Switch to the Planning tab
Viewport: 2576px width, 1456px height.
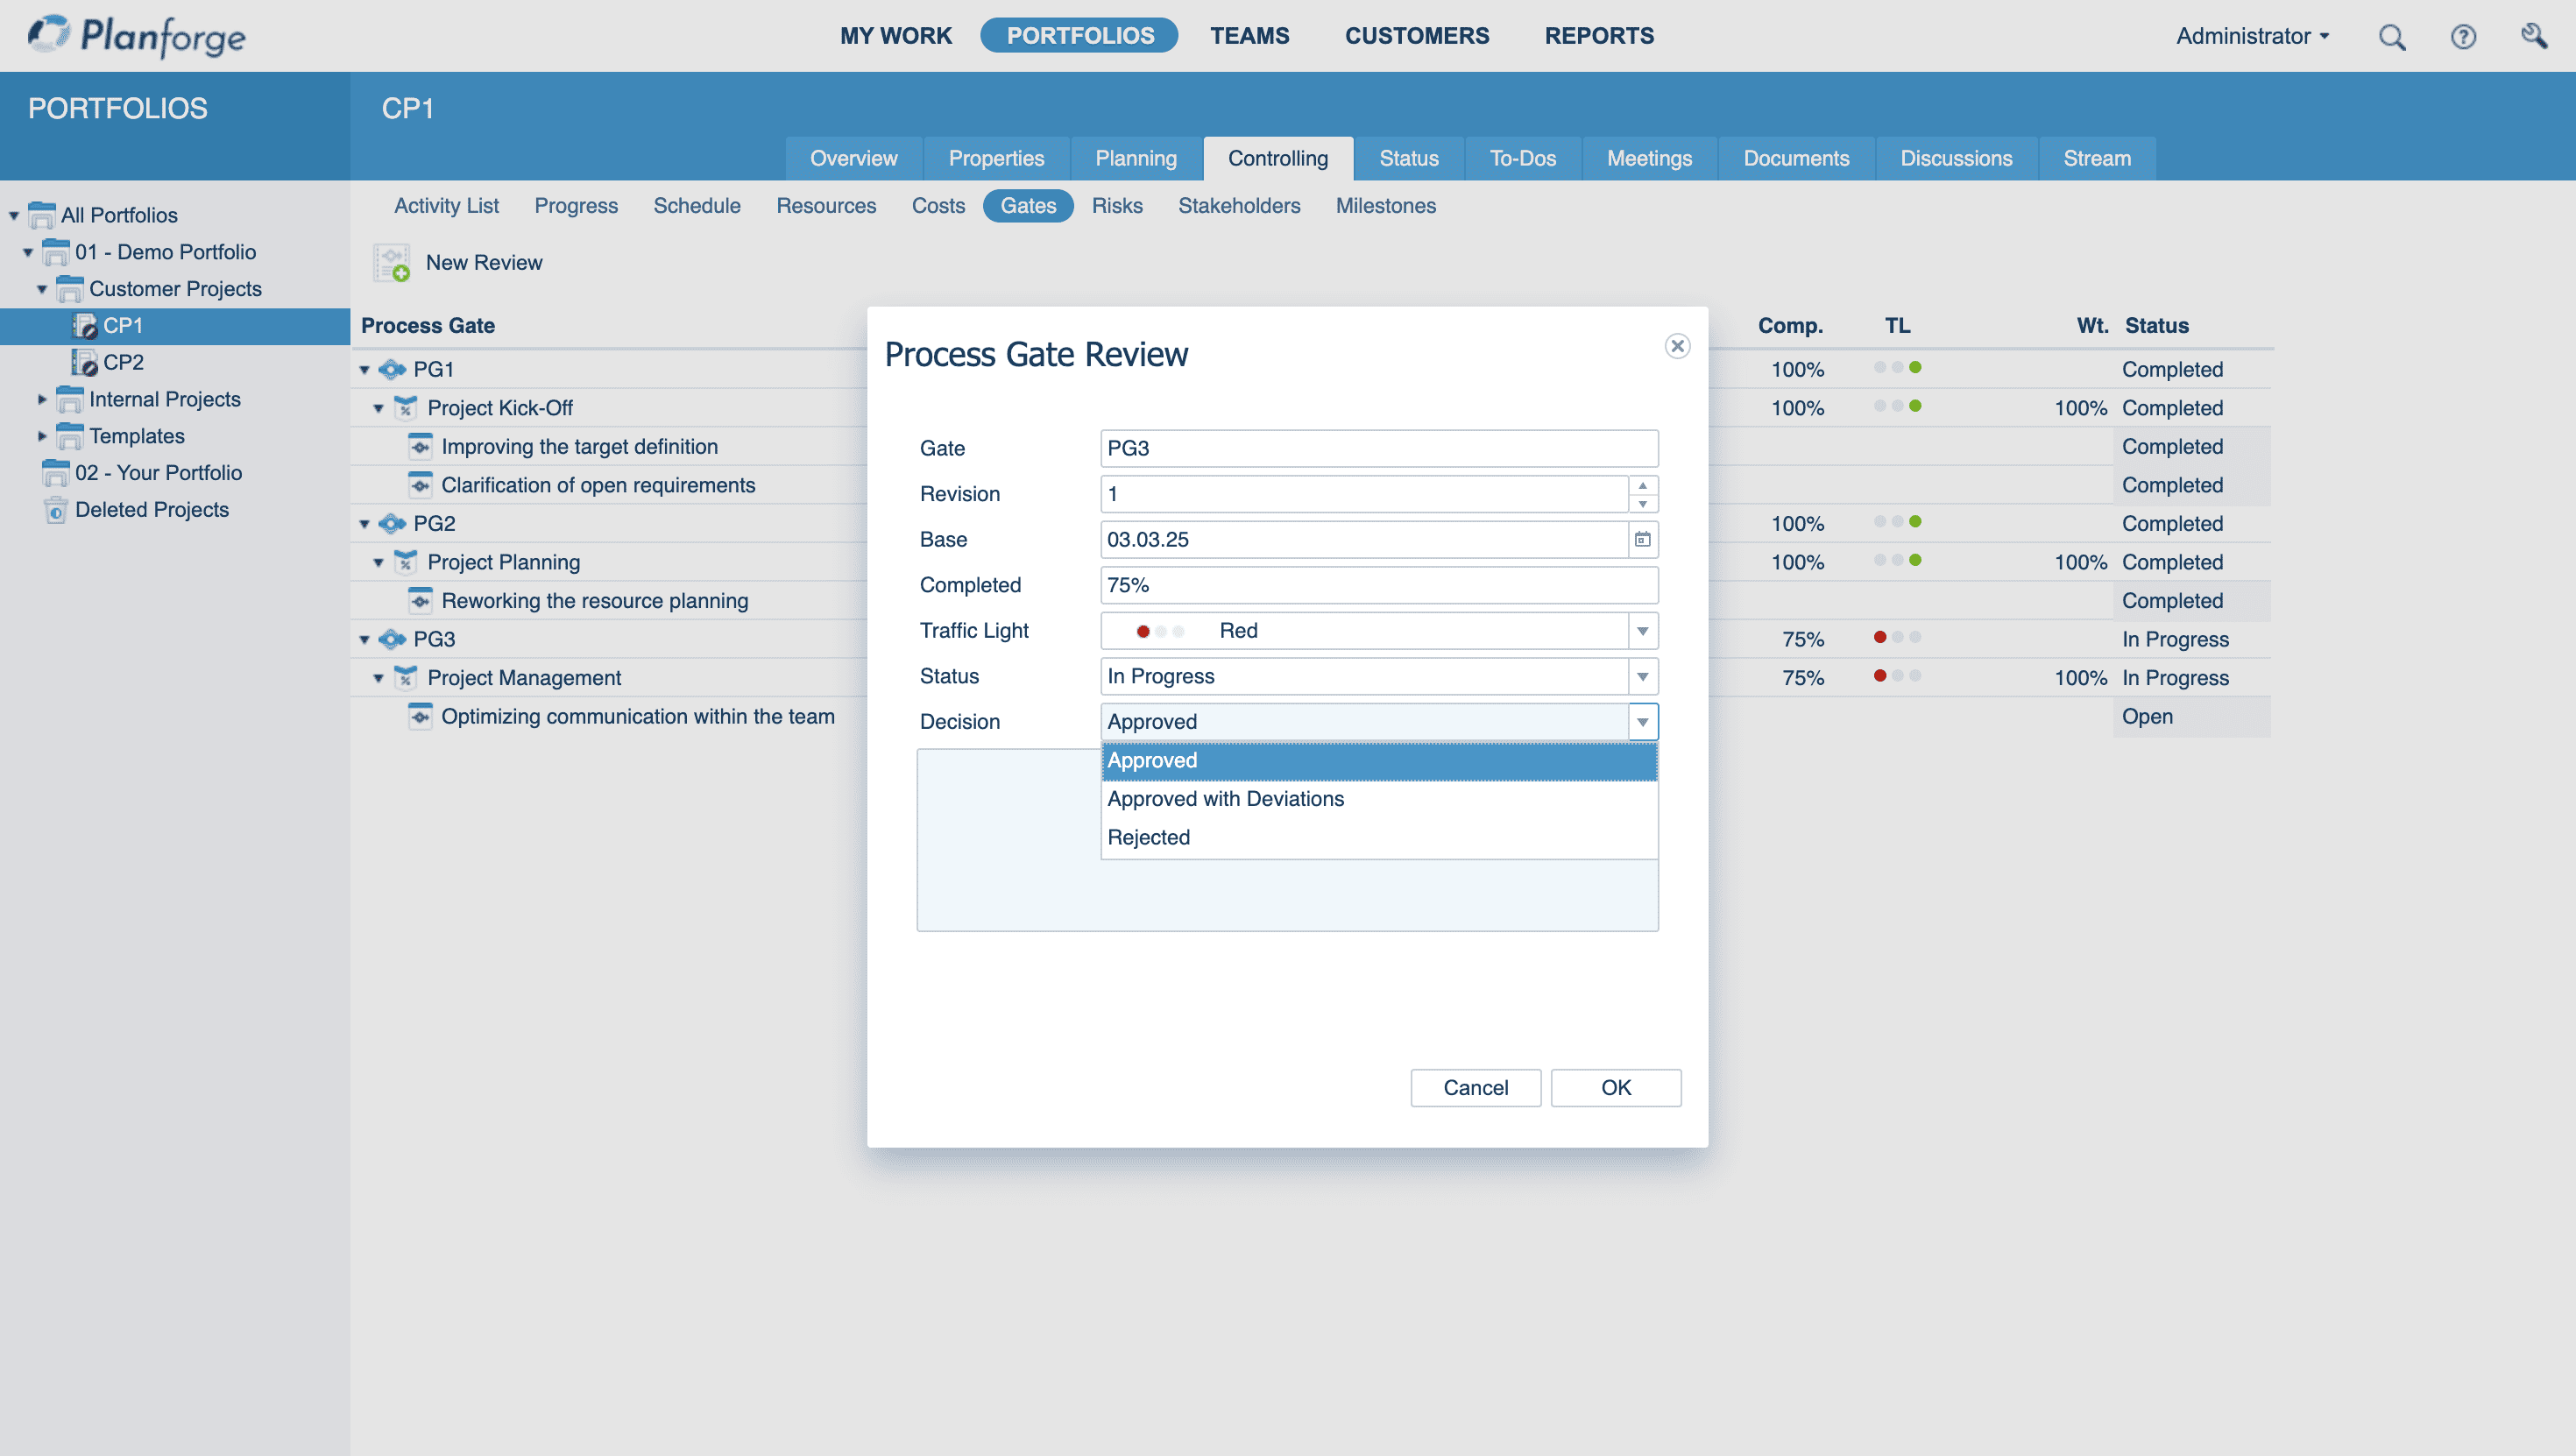1135,159
